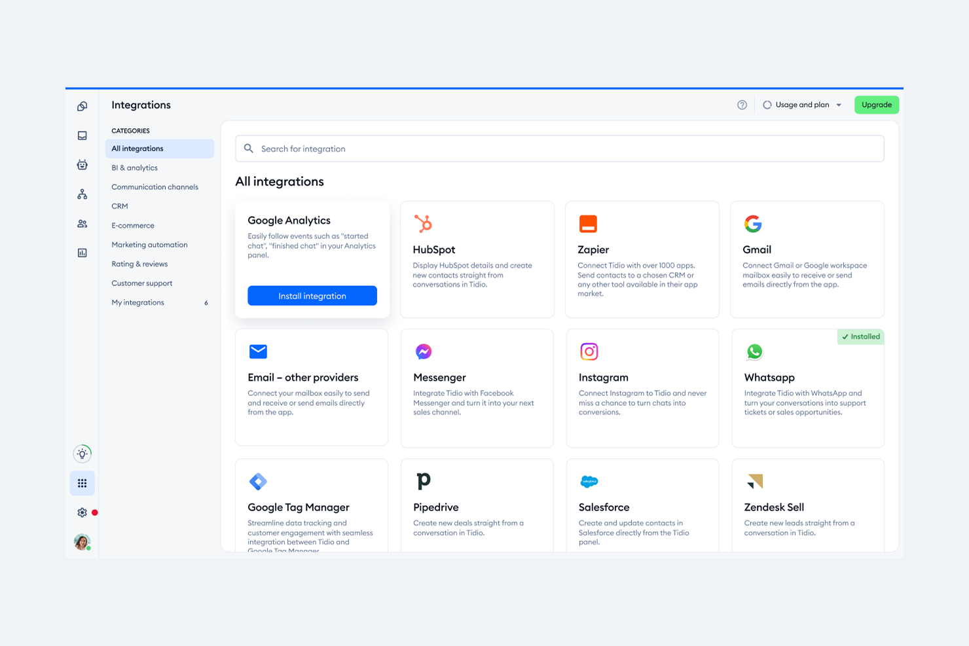
Task: Open Analytics using the bar chart icon
Action: coord(82,253)
